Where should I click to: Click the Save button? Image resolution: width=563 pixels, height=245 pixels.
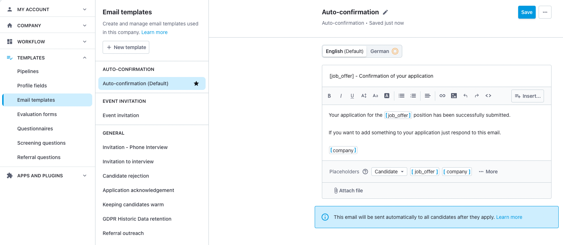526,12
